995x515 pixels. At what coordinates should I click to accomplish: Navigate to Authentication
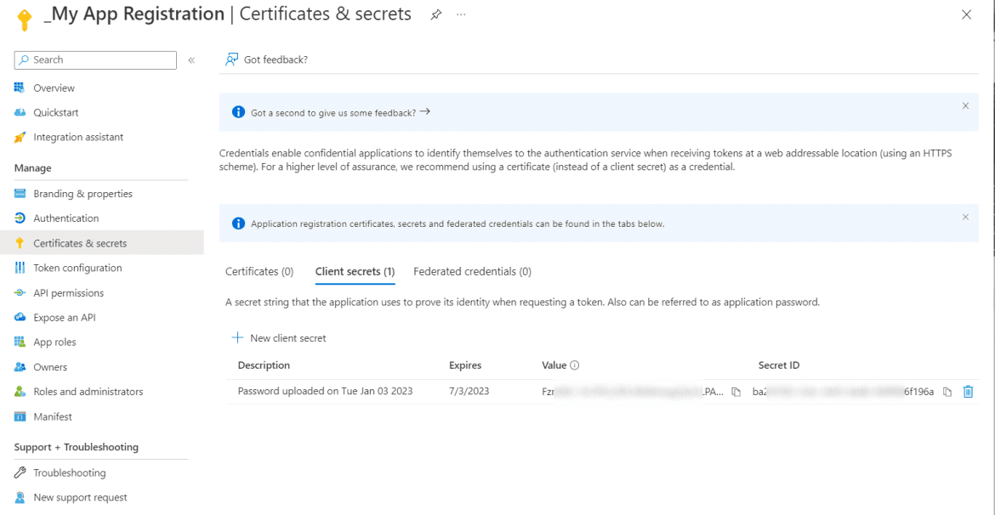pyautogui.click(x=66, y=218)
